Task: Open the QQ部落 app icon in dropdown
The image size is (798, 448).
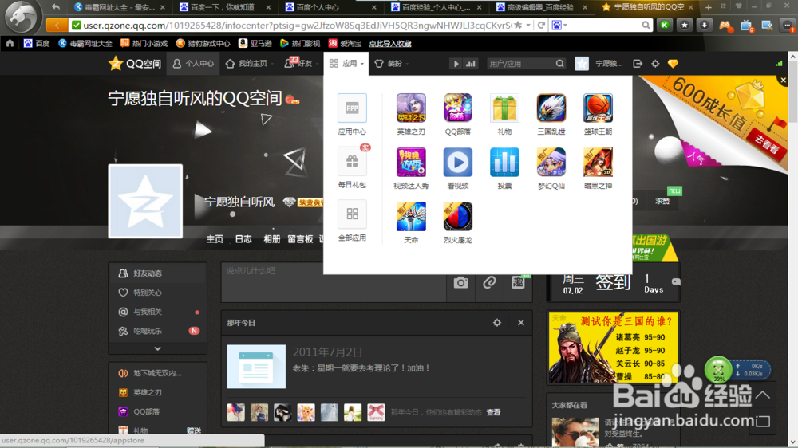Action: tap(457, 108)
